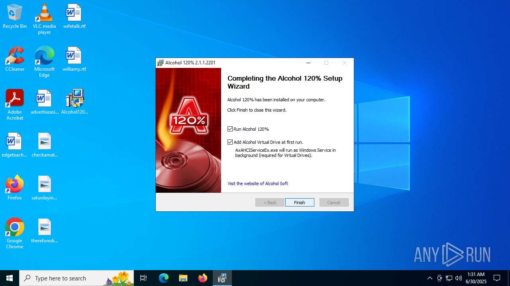Screen dimensions: 510x286
Task: Launch Microsoft Edge from the taskbar
Action: (164, 278)
